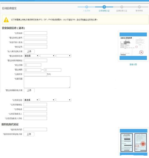This screenshot has height=158, width=149.
Task: Click 上传 button for 组织机构代码证电子版
Action: [29, 134]
